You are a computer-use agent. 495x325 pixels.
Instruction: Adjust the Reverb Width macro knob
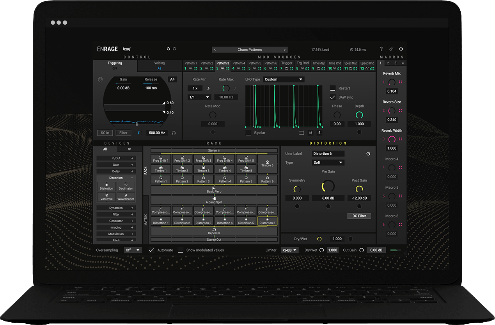392,139
